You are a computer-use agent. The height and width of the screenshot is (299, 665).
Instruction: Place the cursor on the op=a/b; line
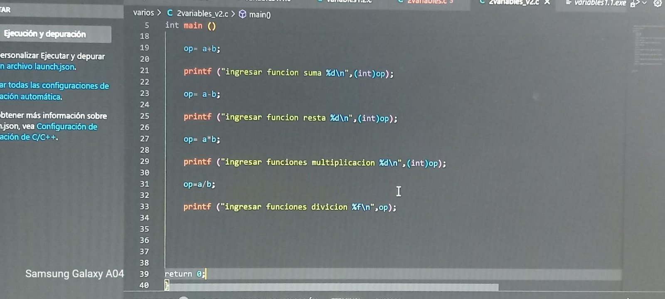click(x=199, y=184)
